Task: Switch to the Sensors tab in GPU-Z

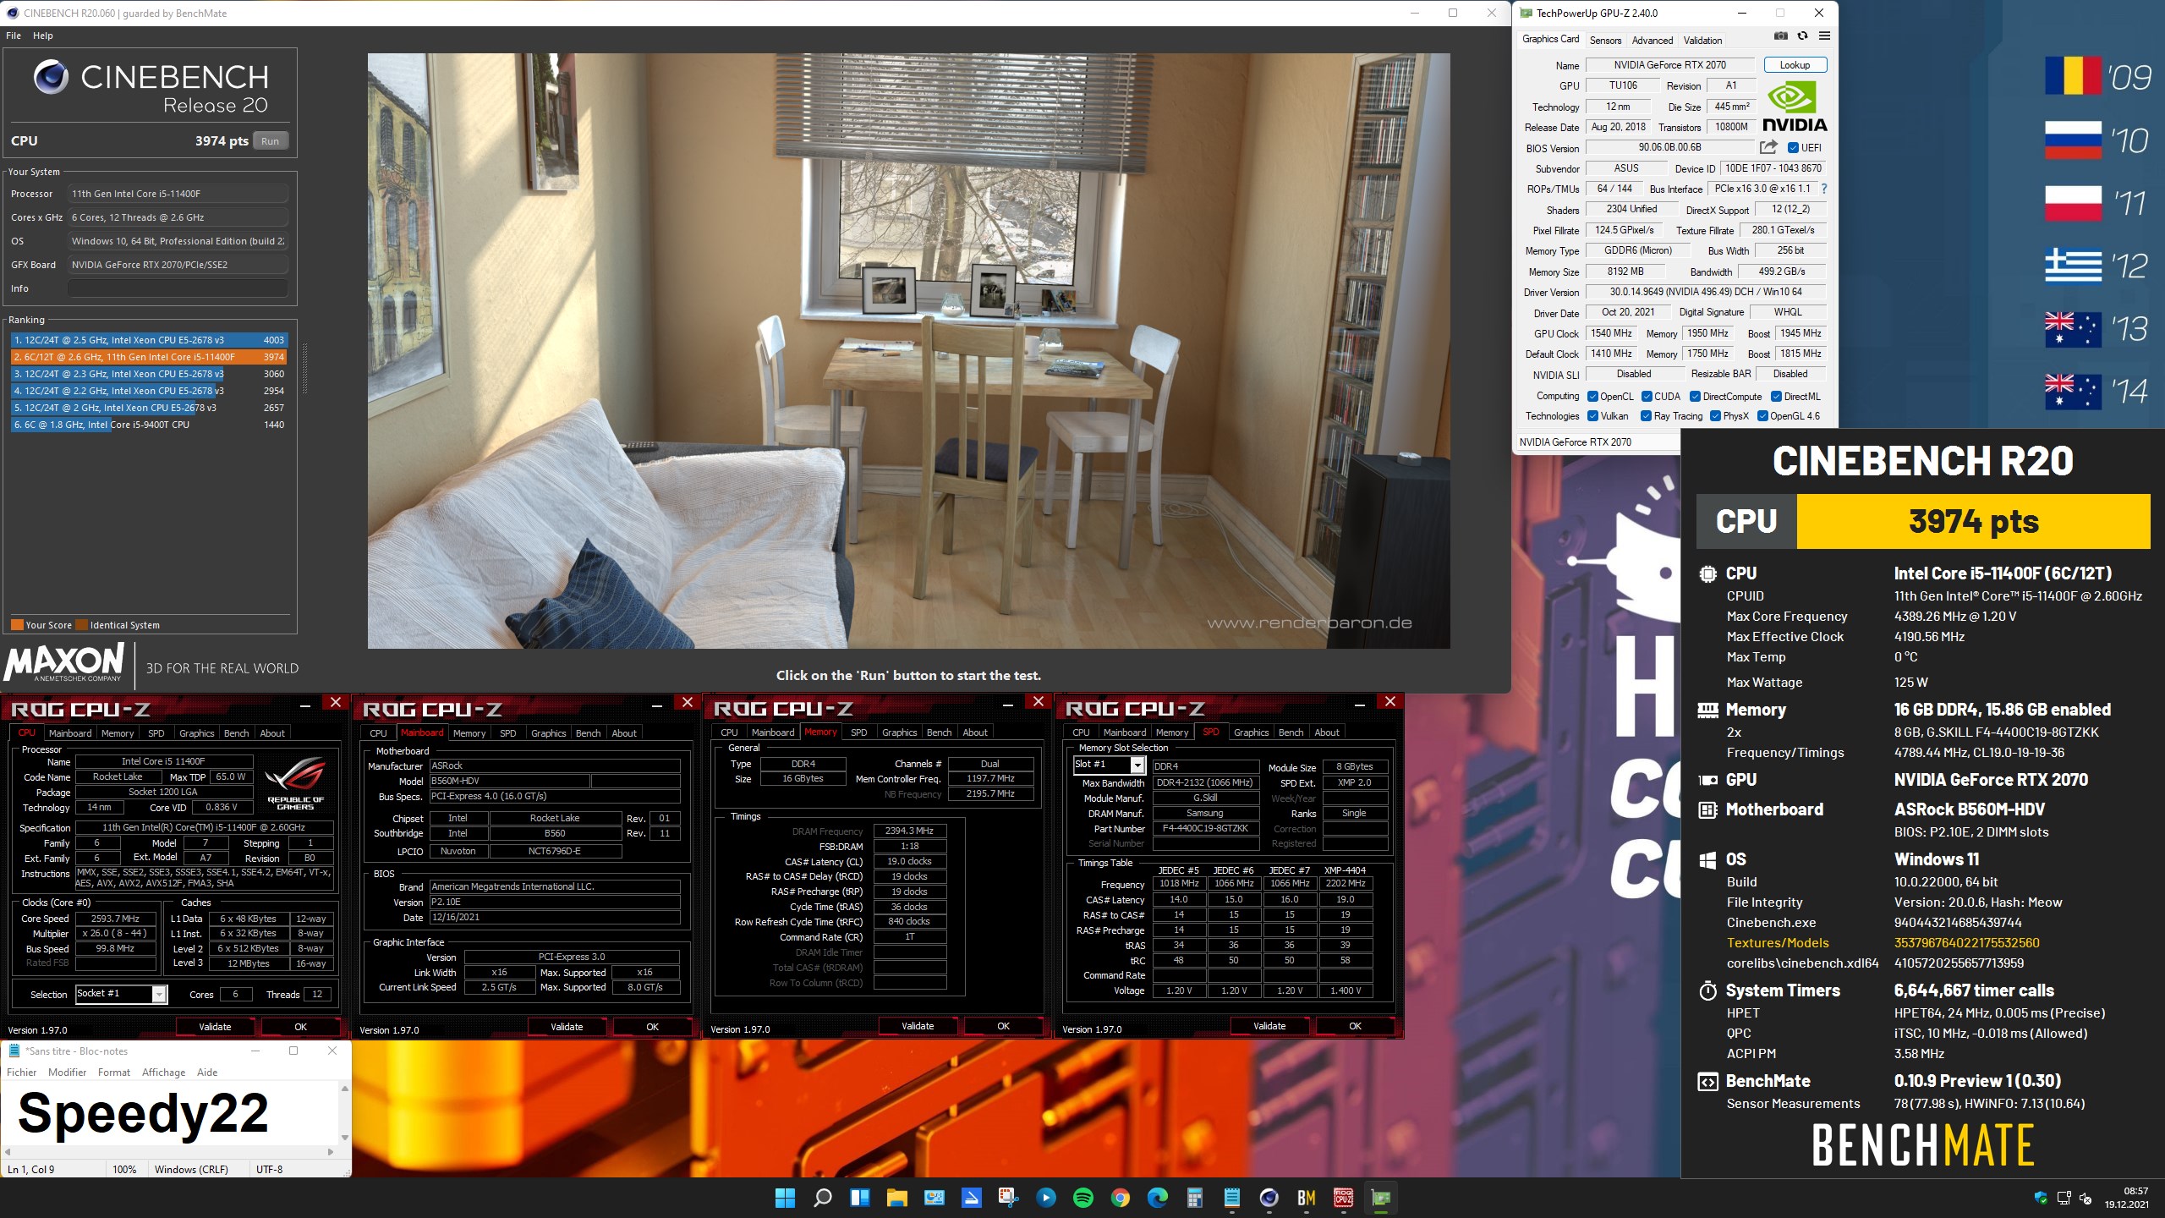Action: [1605, 40]
